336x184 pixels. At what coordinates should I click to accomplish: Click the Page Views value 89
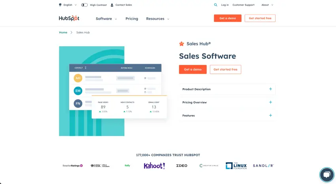[103, 107]
